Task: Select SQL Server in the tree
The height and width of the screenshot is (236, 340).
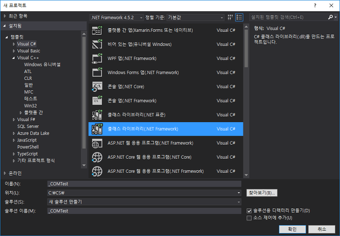Action: 28,126
